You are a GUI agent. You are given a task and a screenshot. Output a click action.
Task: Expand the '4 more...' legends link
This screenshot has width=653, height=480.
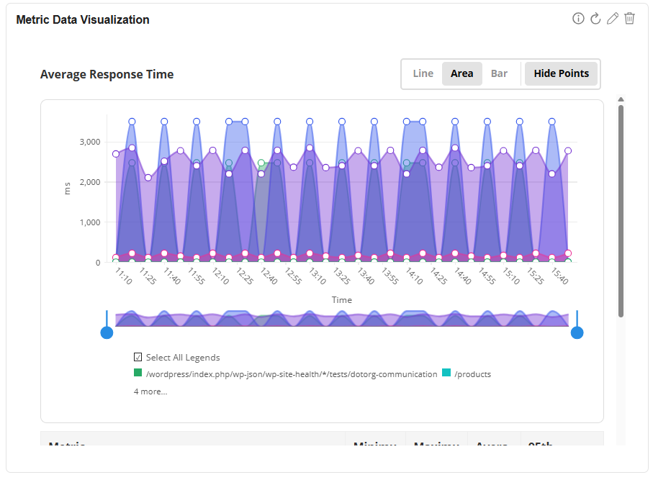[150, 391]
